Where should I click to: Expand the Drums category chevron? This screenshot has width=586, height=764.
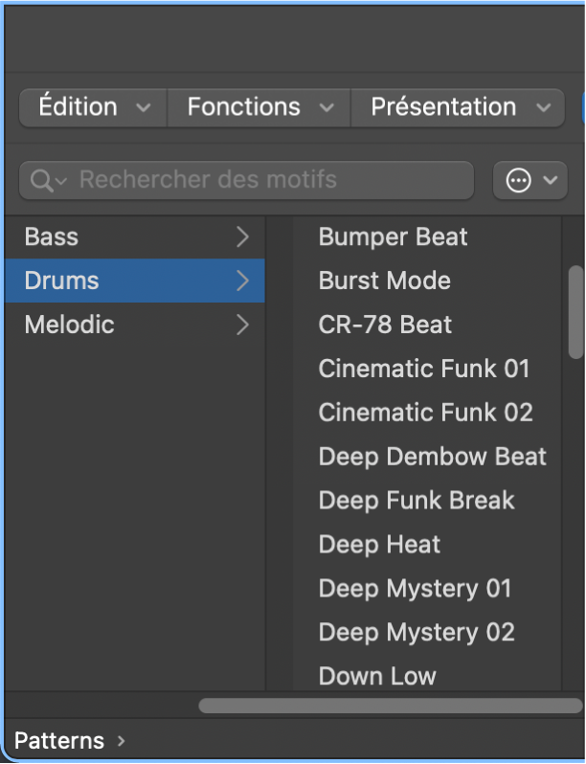(242, 281)
